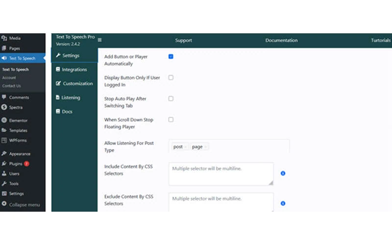Click the hamburger menu icon in header
The height and width of the screenshot is (245, 392).
pos(100,40)
